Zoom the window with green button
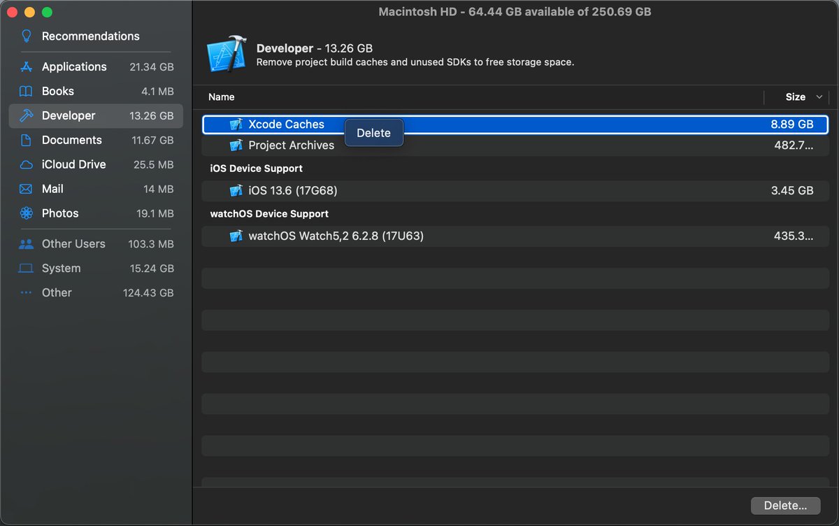 47,13
